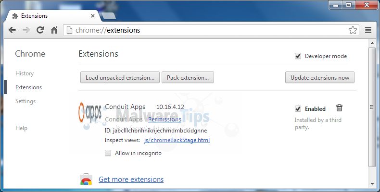380x192 pixels.
Task: Go back using the browser back arrow
Action: [x=12, y=30]
